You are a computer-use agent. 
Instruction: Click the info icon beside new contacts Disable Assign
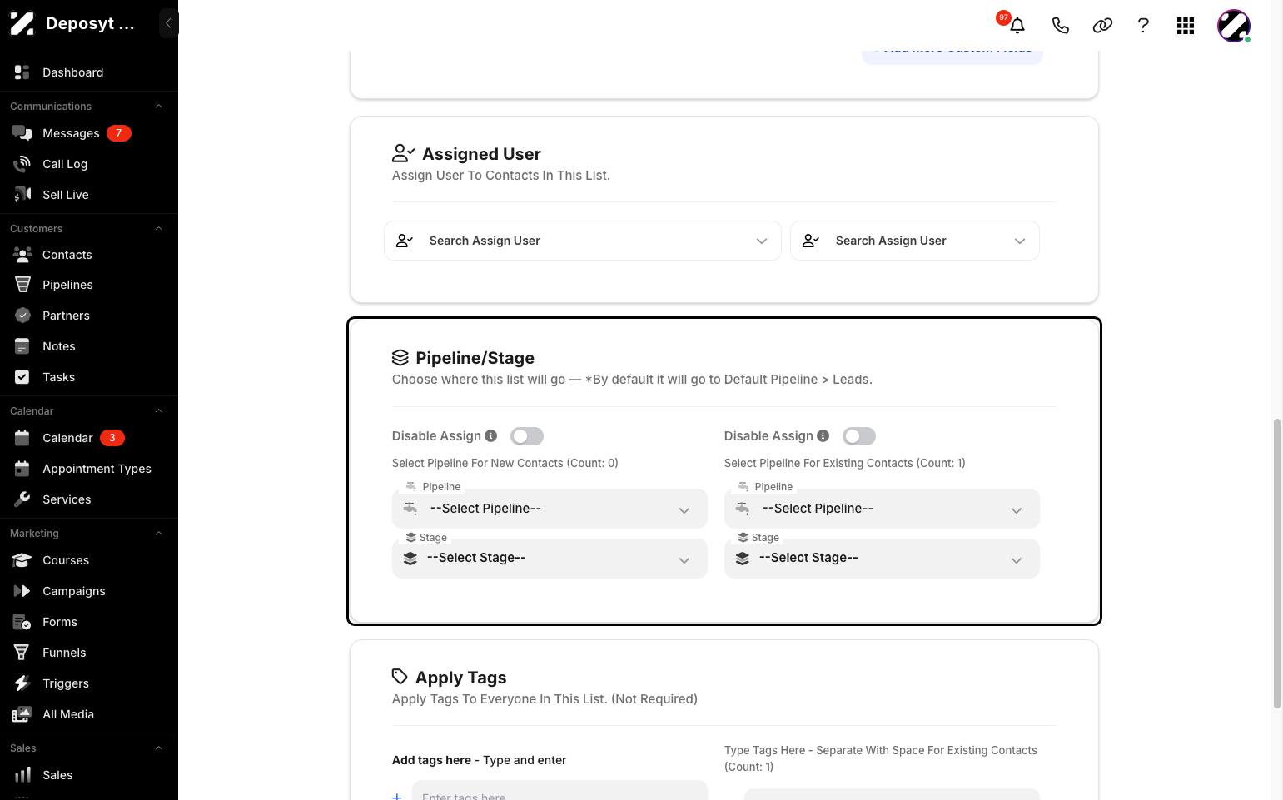pyautogui.click(x=491, y=435)
